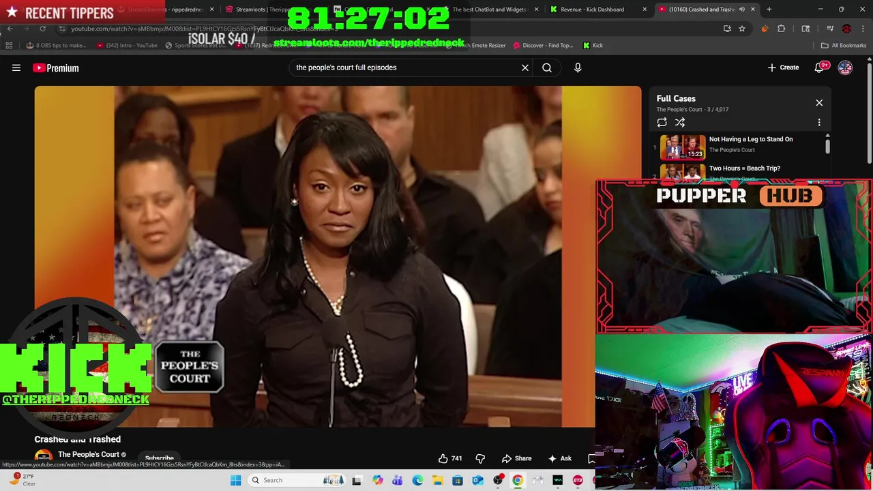The height and width of the screenshot is (491, 873).
Task: Mute the tab via speaker icon on YouTube tab
Action: click(x=742, y=10)
